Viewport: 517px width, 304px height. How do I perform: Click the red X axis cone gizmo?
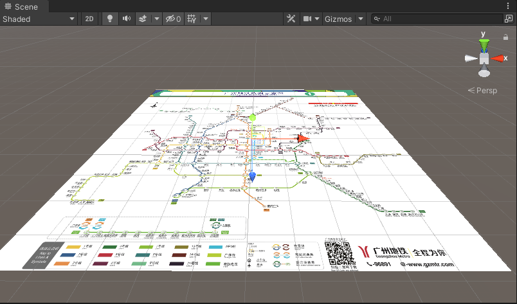point(497,58)
